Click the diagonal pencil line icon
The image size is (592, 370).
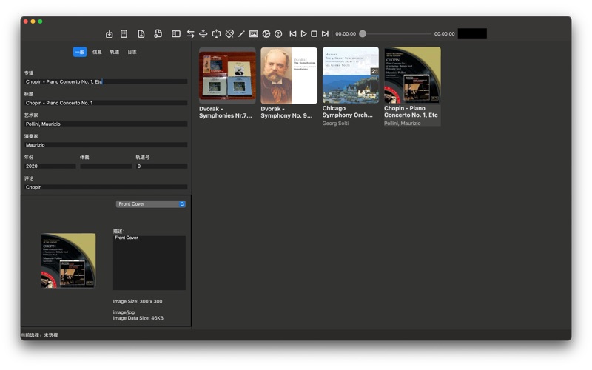click(x=241, y=34)
